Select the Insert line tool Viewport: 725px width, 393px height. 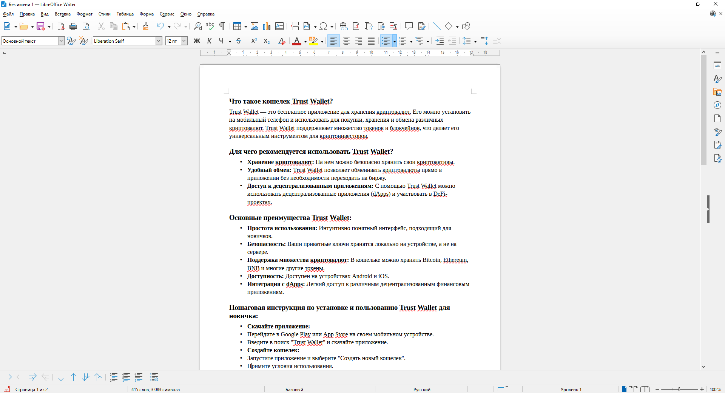pos(437,26)
